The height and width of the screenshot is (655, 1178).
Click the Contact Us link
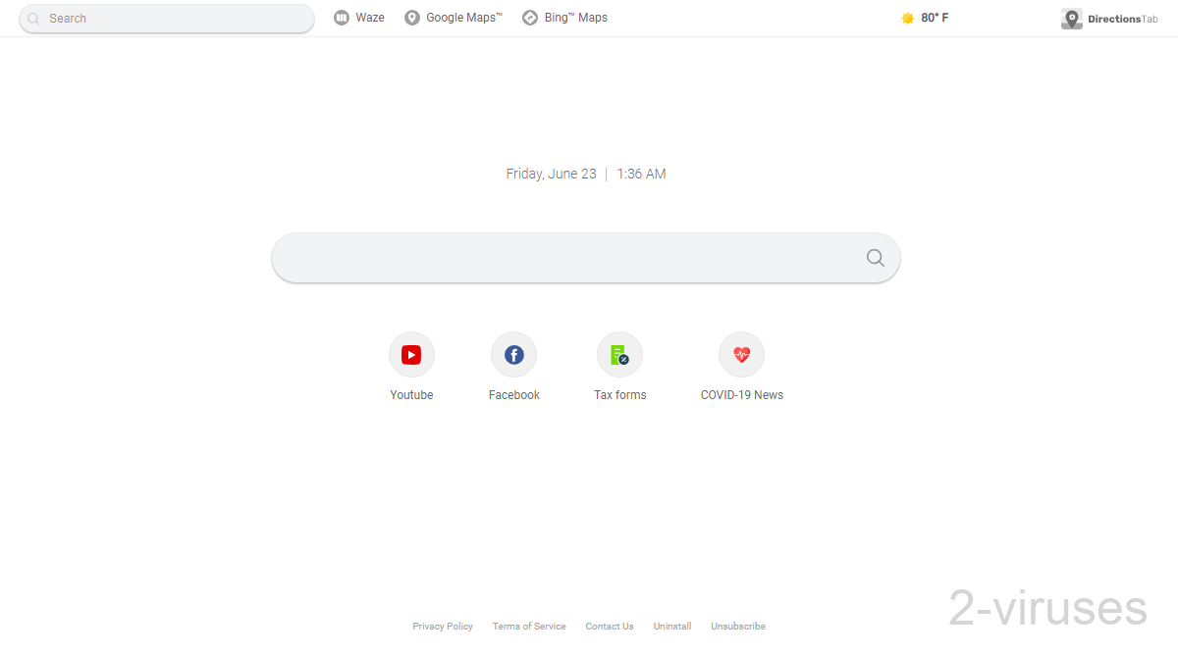609,626
